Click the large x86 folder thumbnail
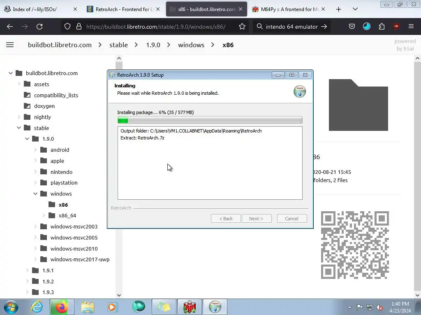This screenshot has width=421, height=315. (x=358, y=105)
